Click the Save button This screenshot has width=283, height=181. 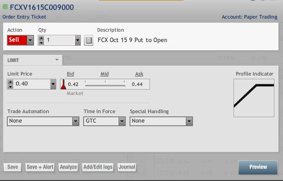pos(12,167)
